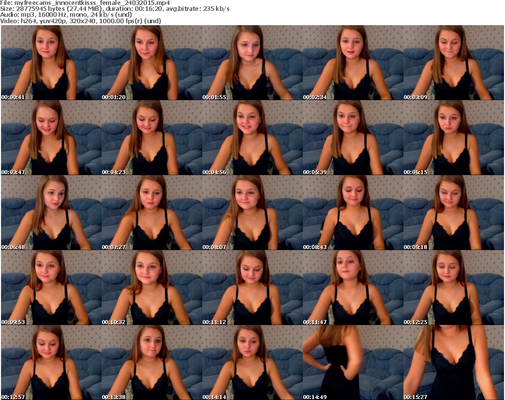The height and width of the screenshot is (400, 505).
Task: Pick the thumbnail at 00:06:15
Action: pos(454,138)
